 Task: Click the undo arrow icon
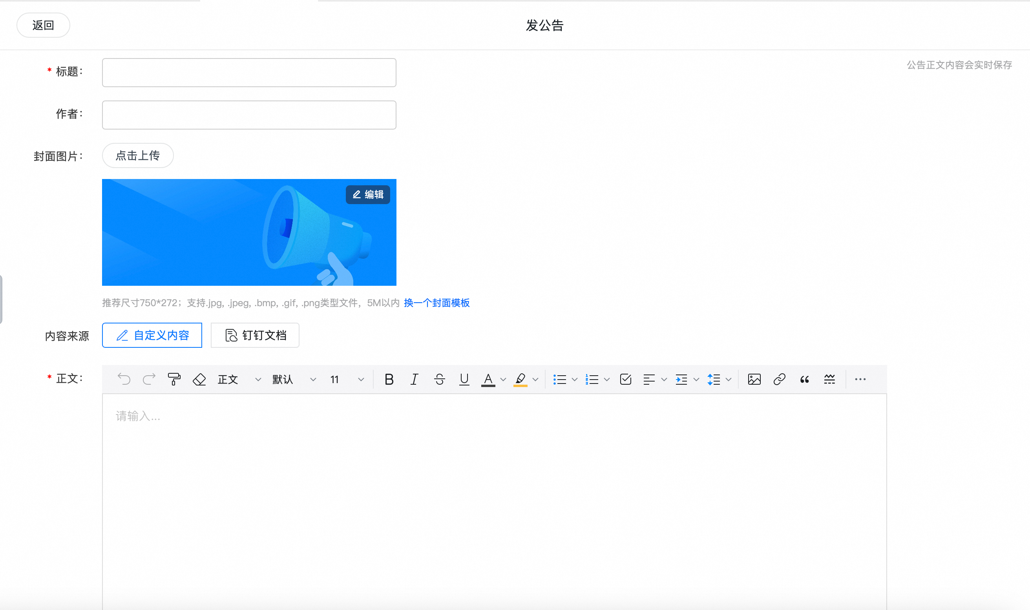tap(124, 379)
